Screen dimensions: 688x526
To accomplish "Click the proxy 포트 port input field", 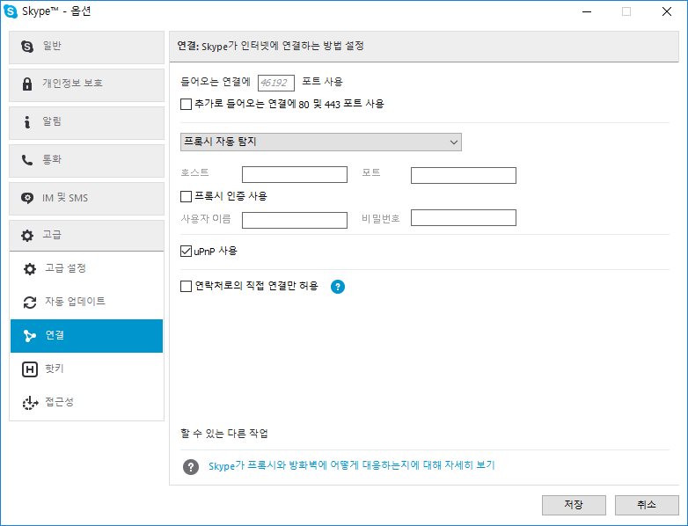I will point(464,175).
